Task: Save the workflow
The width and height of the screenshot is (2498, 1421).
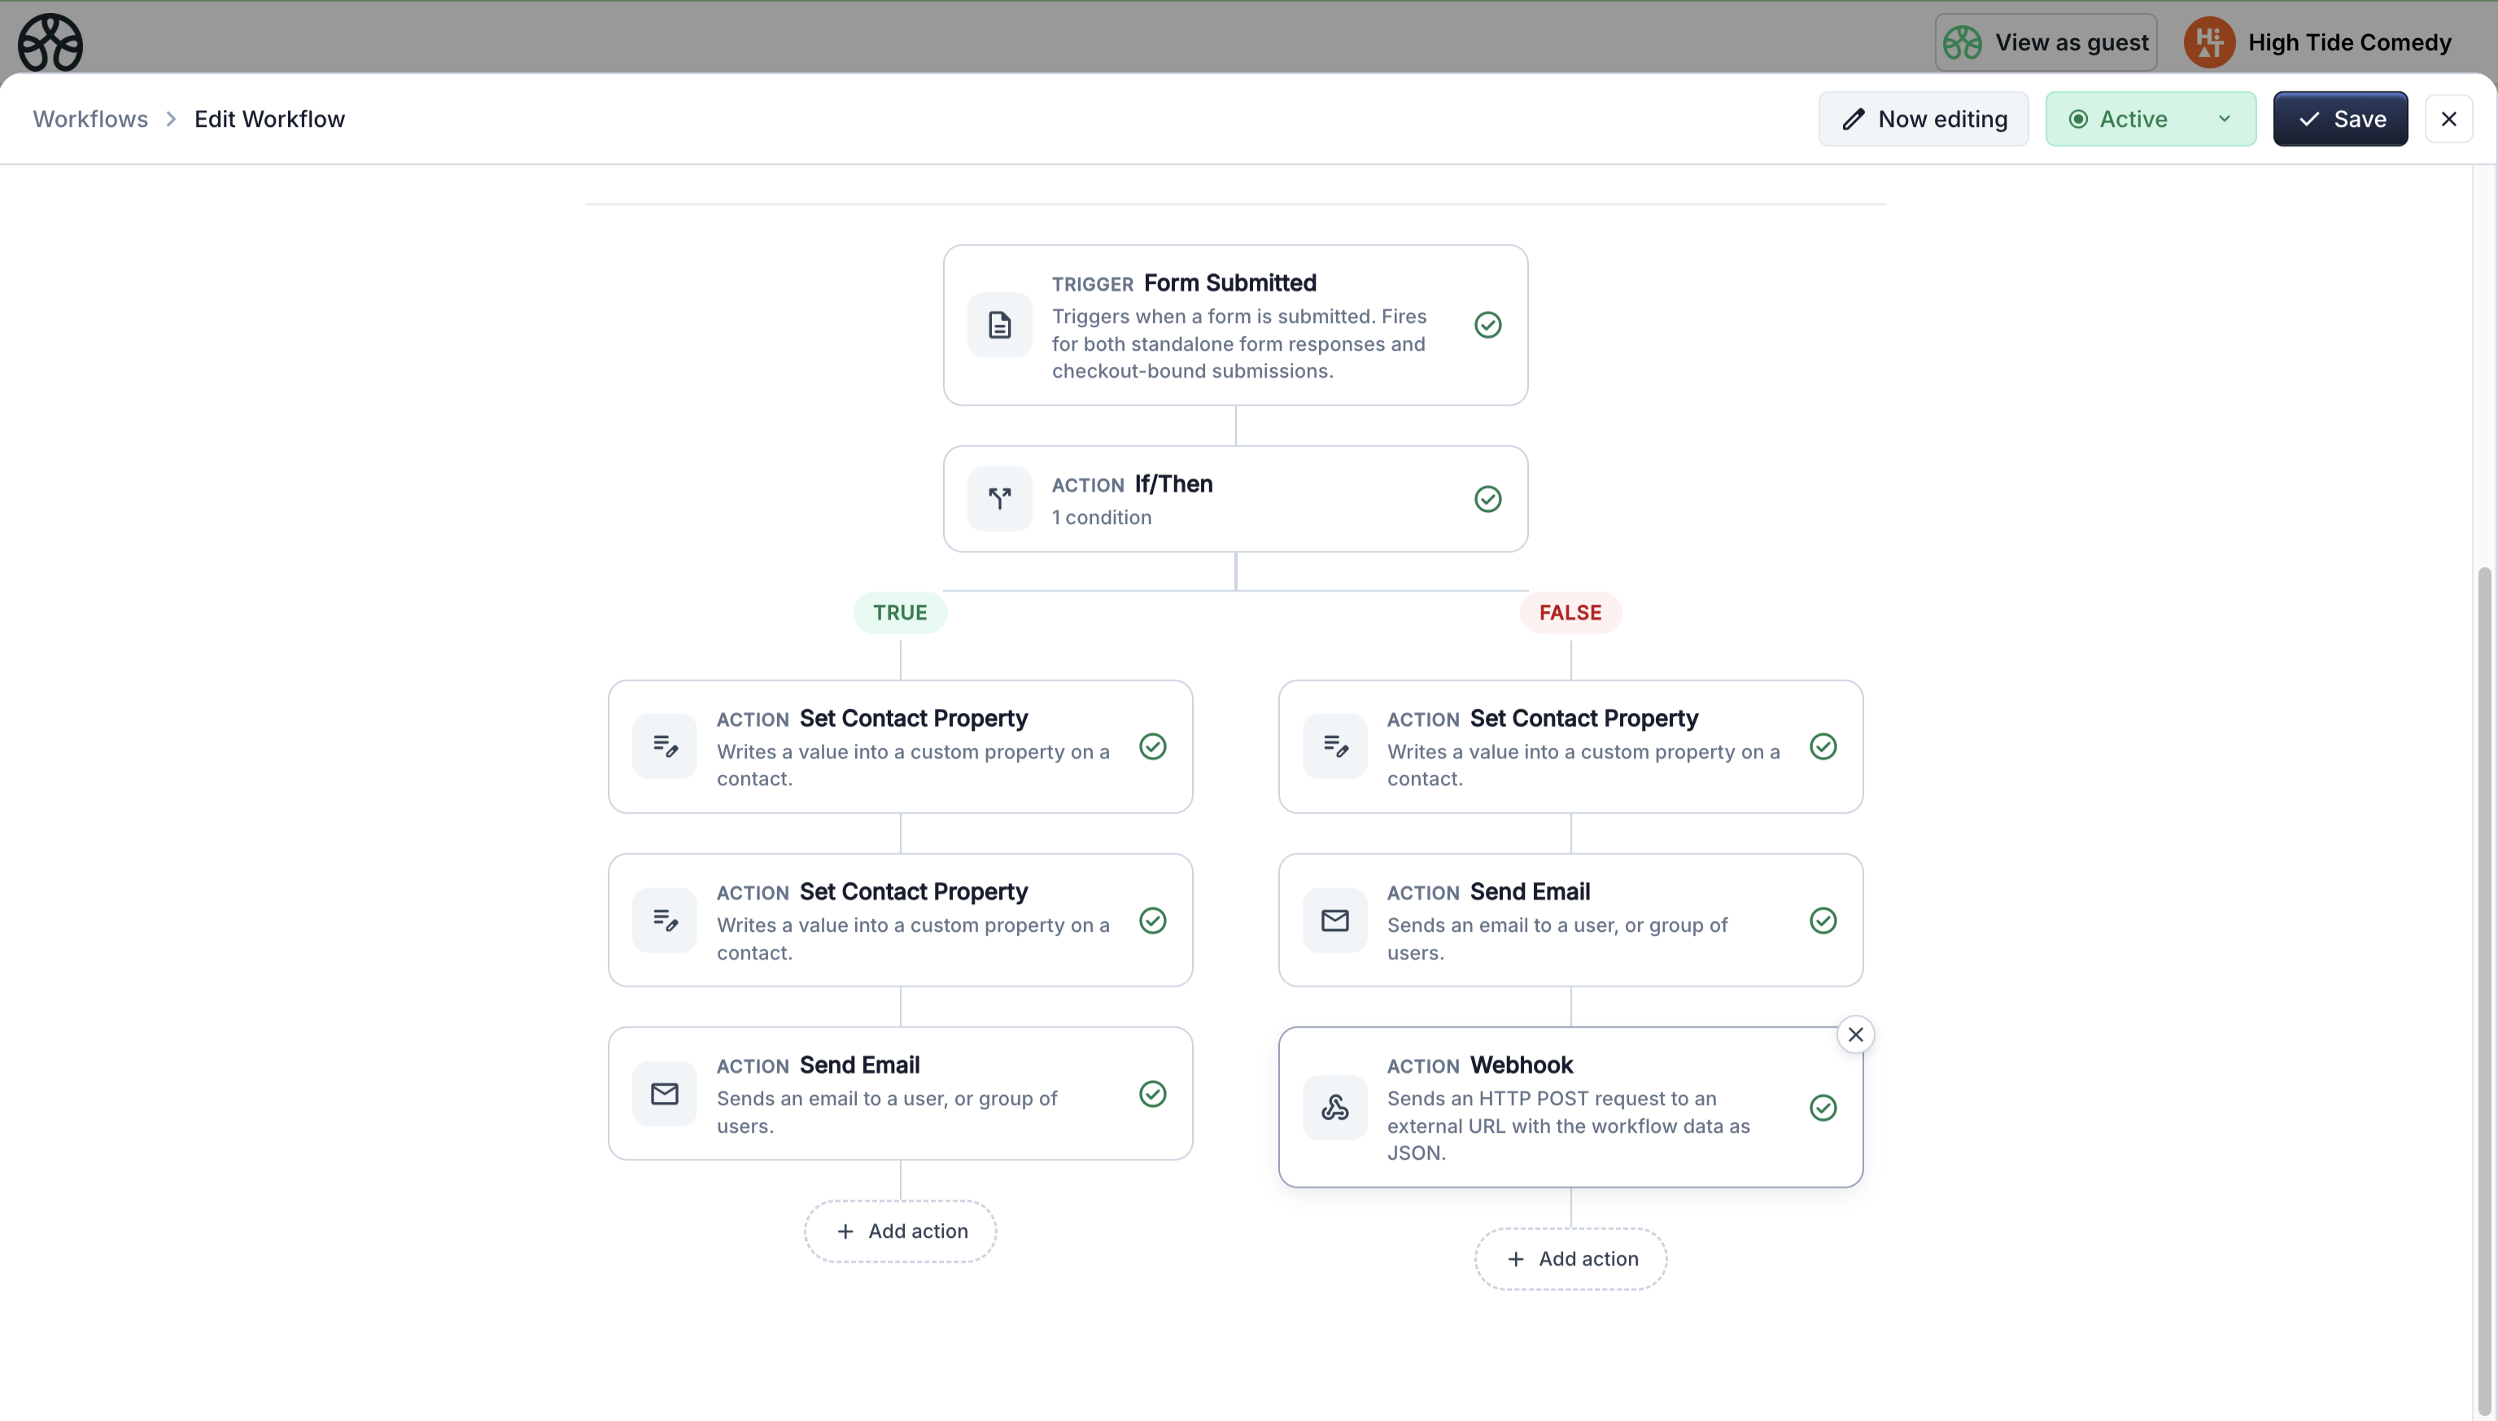Action: click(x=2340, y=118)
